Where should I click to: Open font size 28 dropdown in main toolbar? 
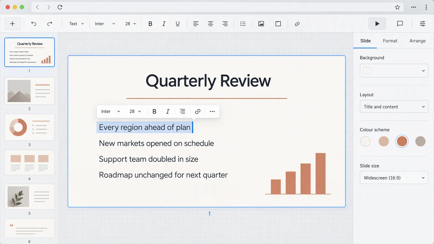coord(131,24)
